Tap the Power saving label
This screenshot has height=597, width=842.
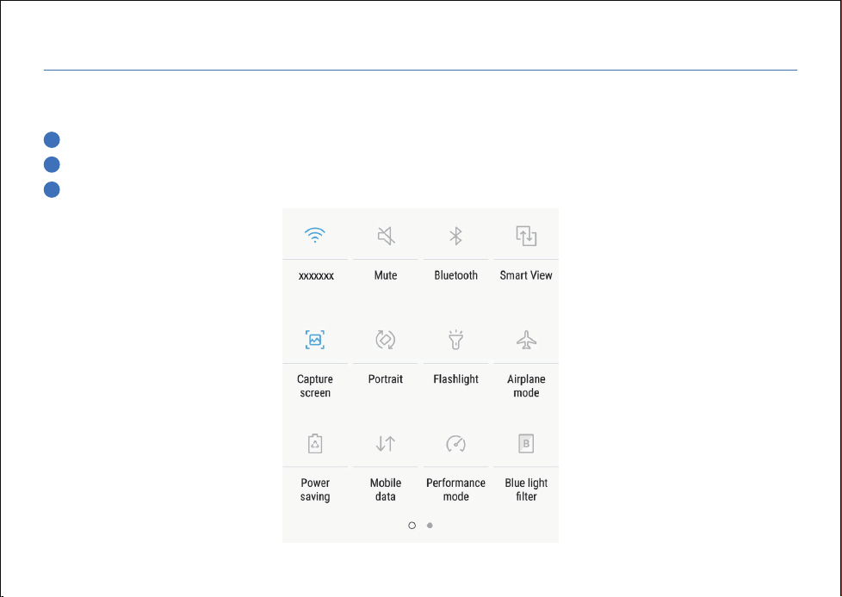[315, 489]
